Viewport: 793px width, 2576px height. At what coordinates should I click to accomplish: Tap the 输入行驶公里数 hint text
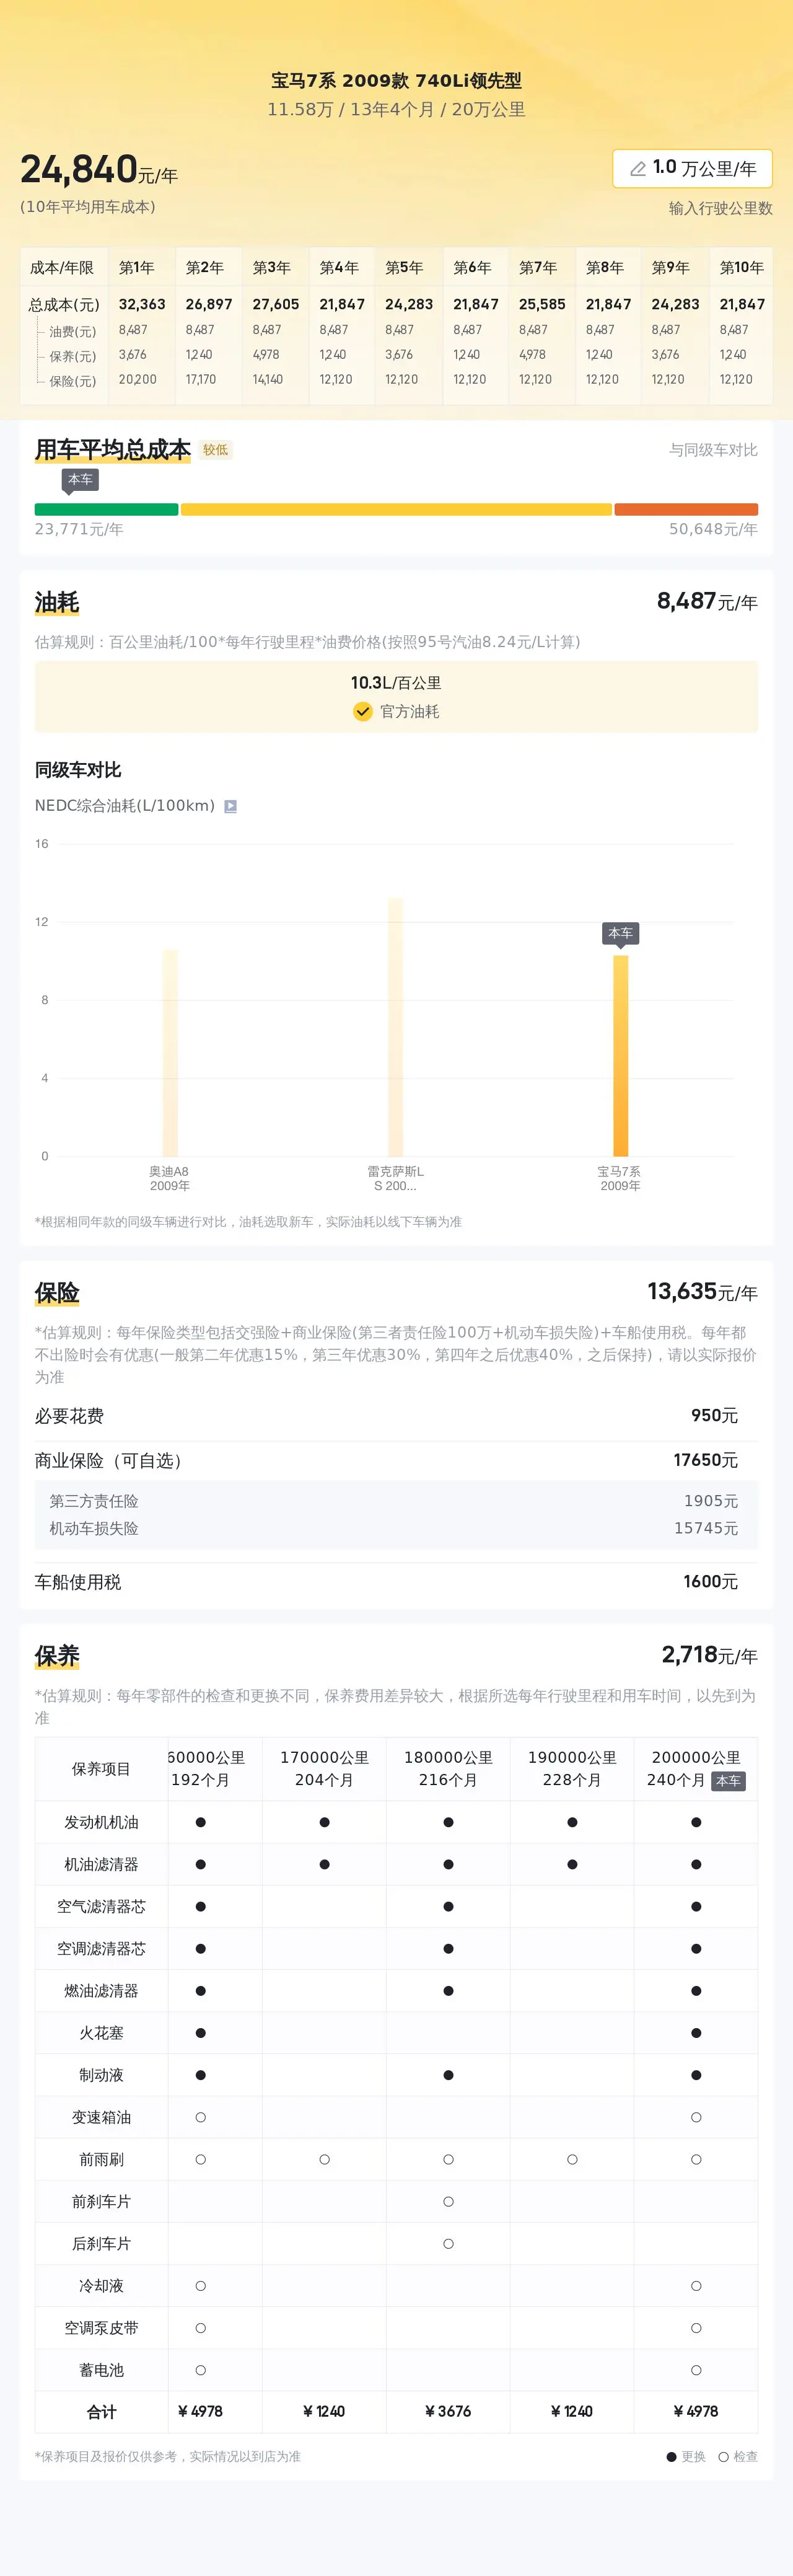pyautogui.click(x=720, y=208)
